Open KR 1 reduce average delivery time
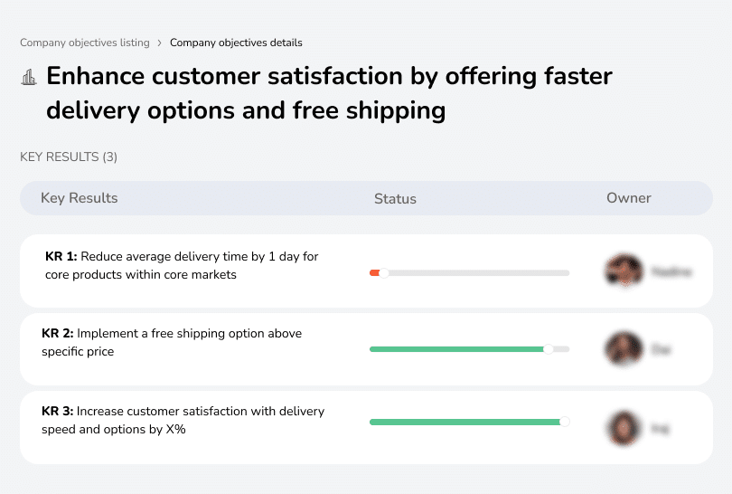Image resolution: width=732 pixels, height=494 pixels. (182, 265)
